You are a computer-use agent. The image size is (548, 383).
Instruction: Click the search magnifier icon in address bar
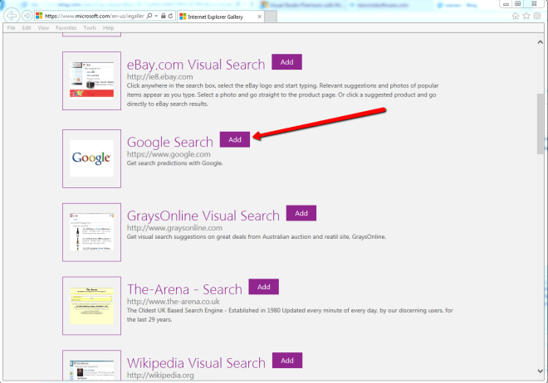(148, 16)
